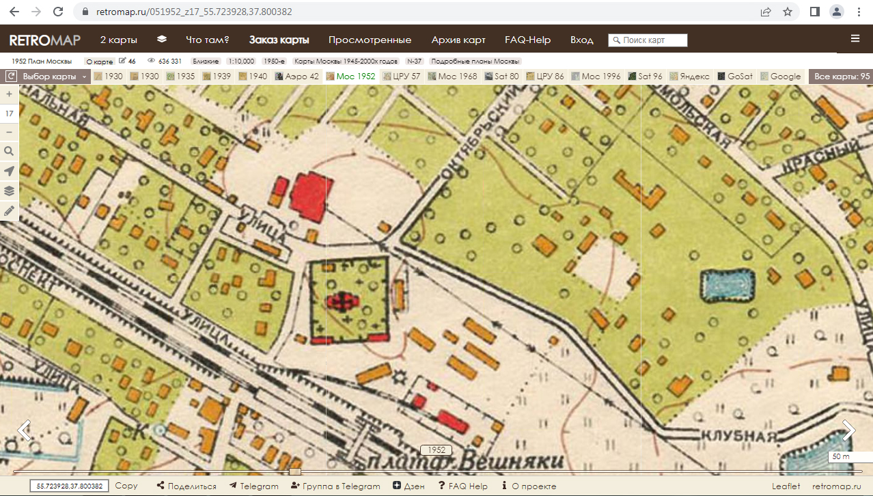Click the year timeline slider handle
This screenshot has height=496, width=873.
click(x=295, y=471)
